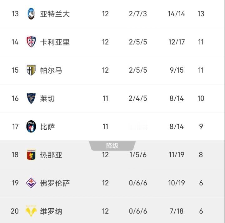225x223 pixels.
Task: Select the 帕尔马 team name
Action: pos(51,70)
